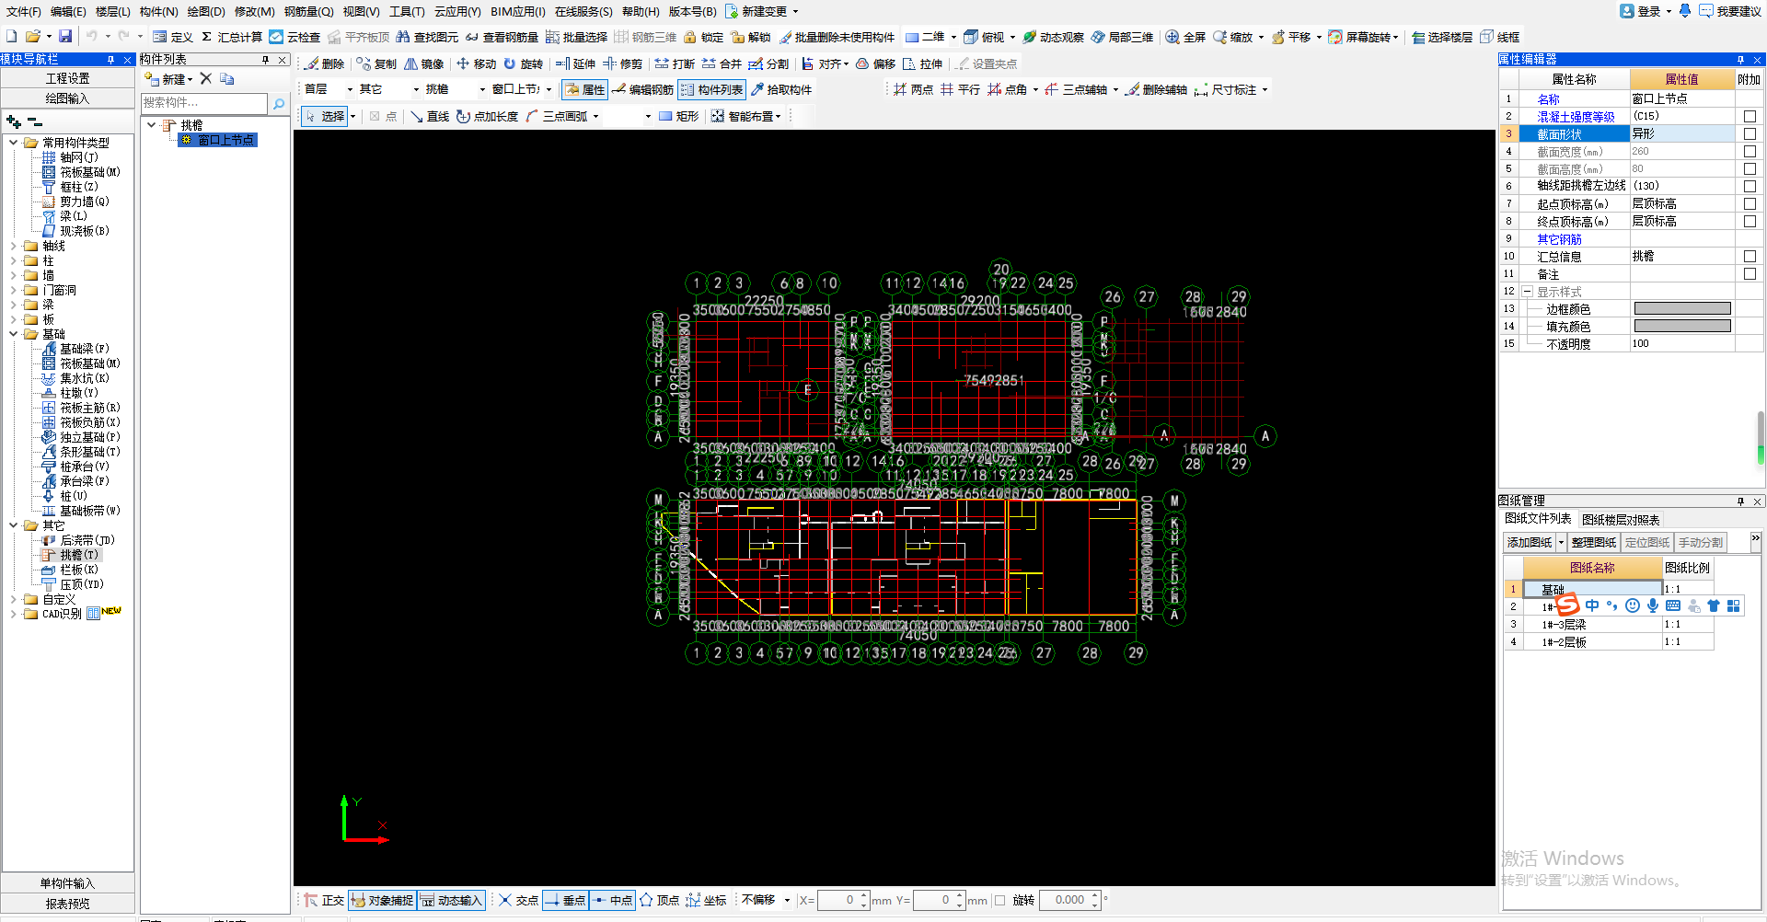Select the 修剪 trim tool
1767x922 pixels.
click(623, 63)
